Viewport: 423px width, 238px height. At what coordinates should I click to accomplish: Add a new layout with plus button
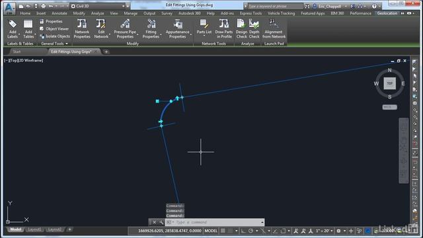tap(69, 229)
